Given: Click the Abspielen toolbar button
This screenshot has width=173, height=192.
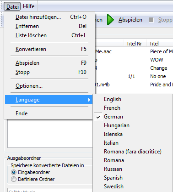Looking at the screenshot, I should point(125,20).
